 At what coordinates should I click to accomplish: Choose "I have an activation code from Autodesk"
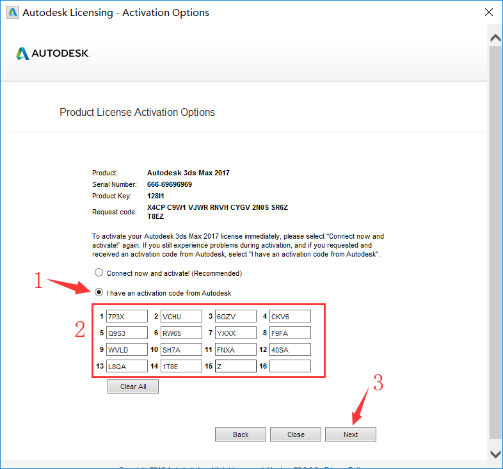coord(99,292)
